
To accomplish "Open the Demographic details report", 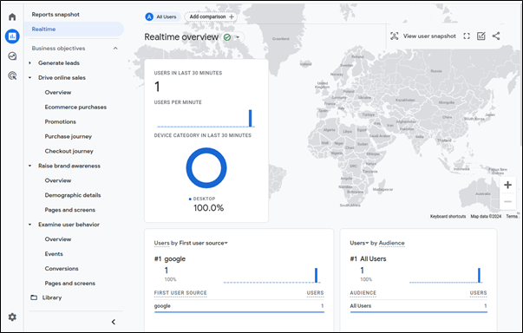I will (x=73, y=195).
